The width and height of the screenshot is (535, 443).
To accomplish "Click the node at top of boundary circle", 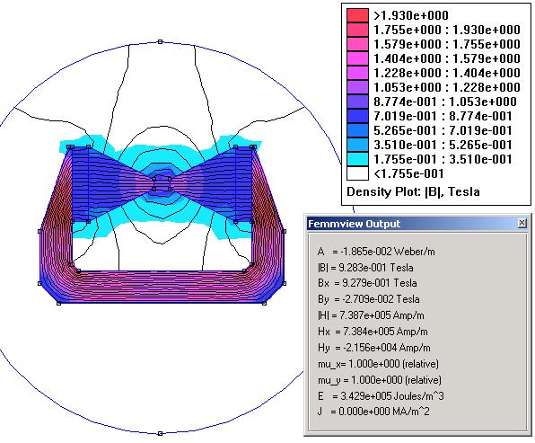I will 160,42.
